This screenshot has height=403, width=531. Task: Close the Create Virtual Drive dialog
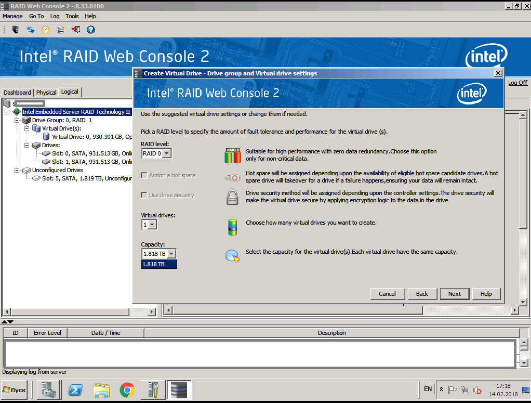pyautogui.click(x=498, y=73)
